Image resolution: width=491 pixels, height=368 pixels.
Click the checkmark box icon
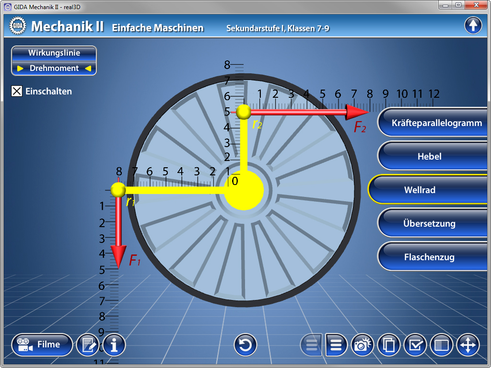click(415, 345)
